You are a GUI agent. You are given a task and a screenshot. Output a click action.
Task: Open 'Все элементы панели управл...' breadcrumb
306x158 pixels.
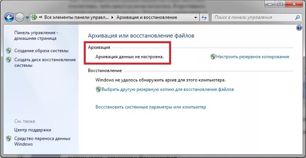76,17
